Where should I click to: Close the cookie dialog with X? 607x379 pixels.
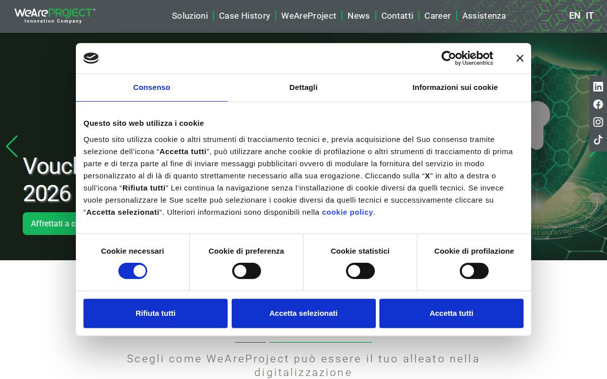(519, 58)
